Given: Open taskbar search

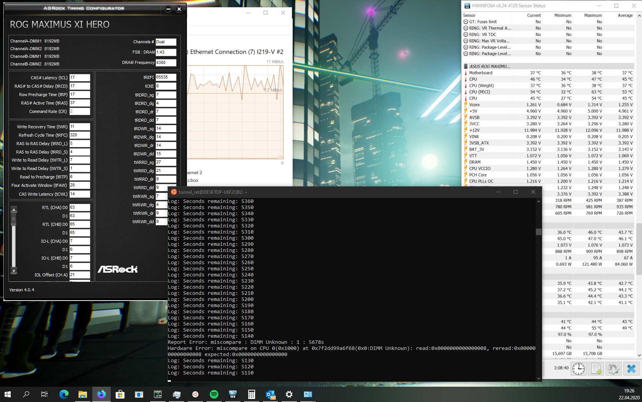Looking at the screenshot, I should [x=26, y=394].
